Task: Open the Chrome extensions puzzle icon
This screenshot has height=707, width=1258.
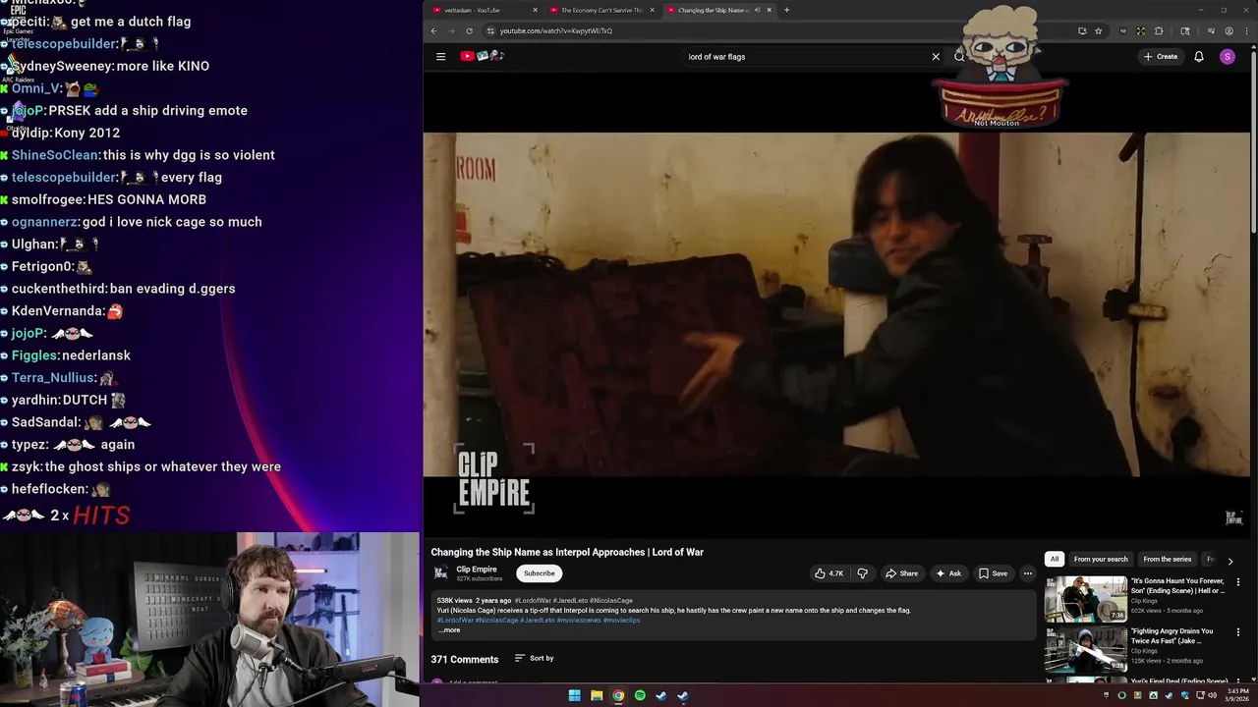Action: (1159, 30)
